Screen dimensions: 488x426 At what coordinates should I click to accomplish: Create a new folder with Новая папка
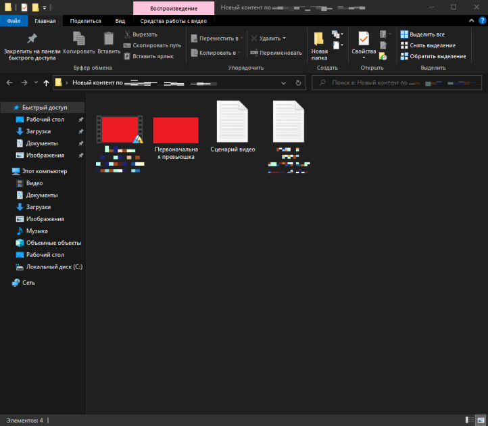pyautogui.click(x=319, y=46)
